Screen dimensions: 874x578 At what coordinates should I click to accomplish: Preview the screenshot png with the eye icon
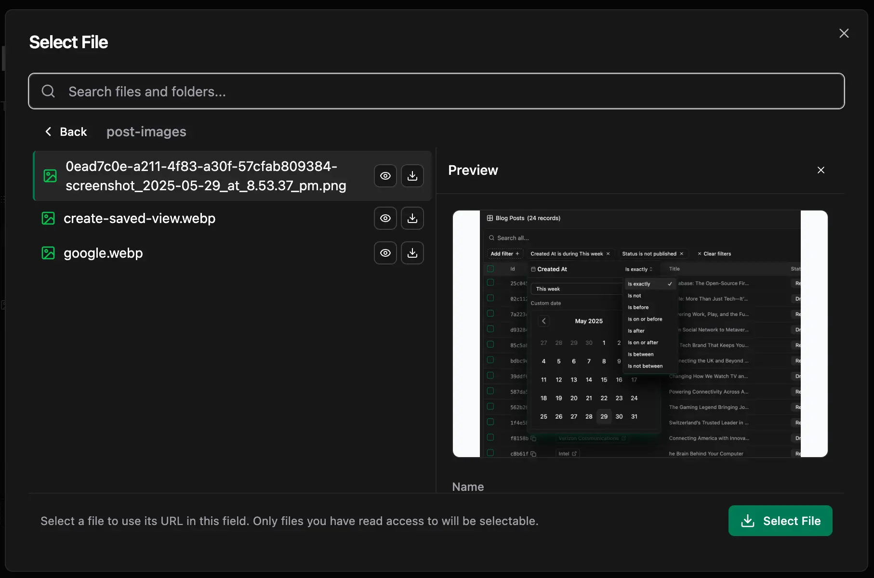(385, 176)
